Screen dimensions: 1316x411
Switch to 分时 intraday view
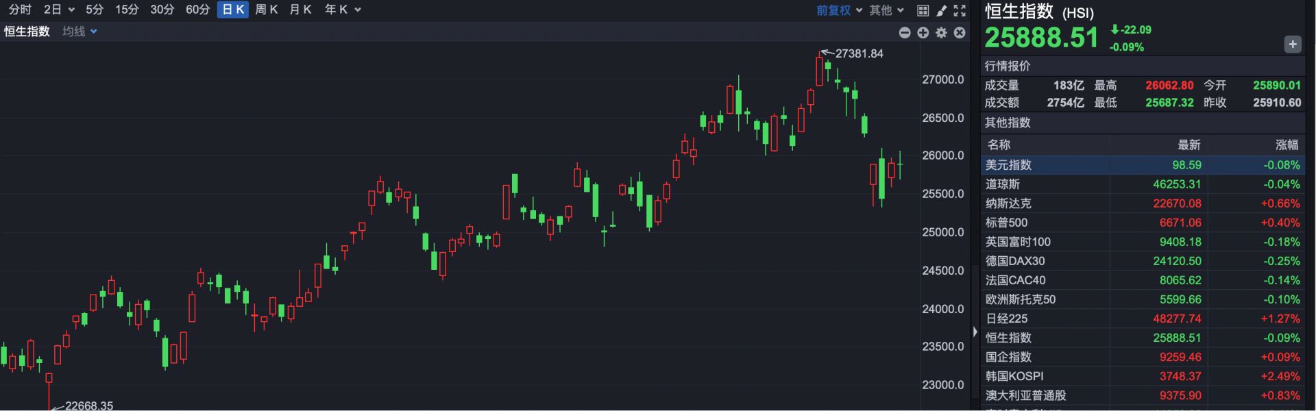(x=20, y=10)
